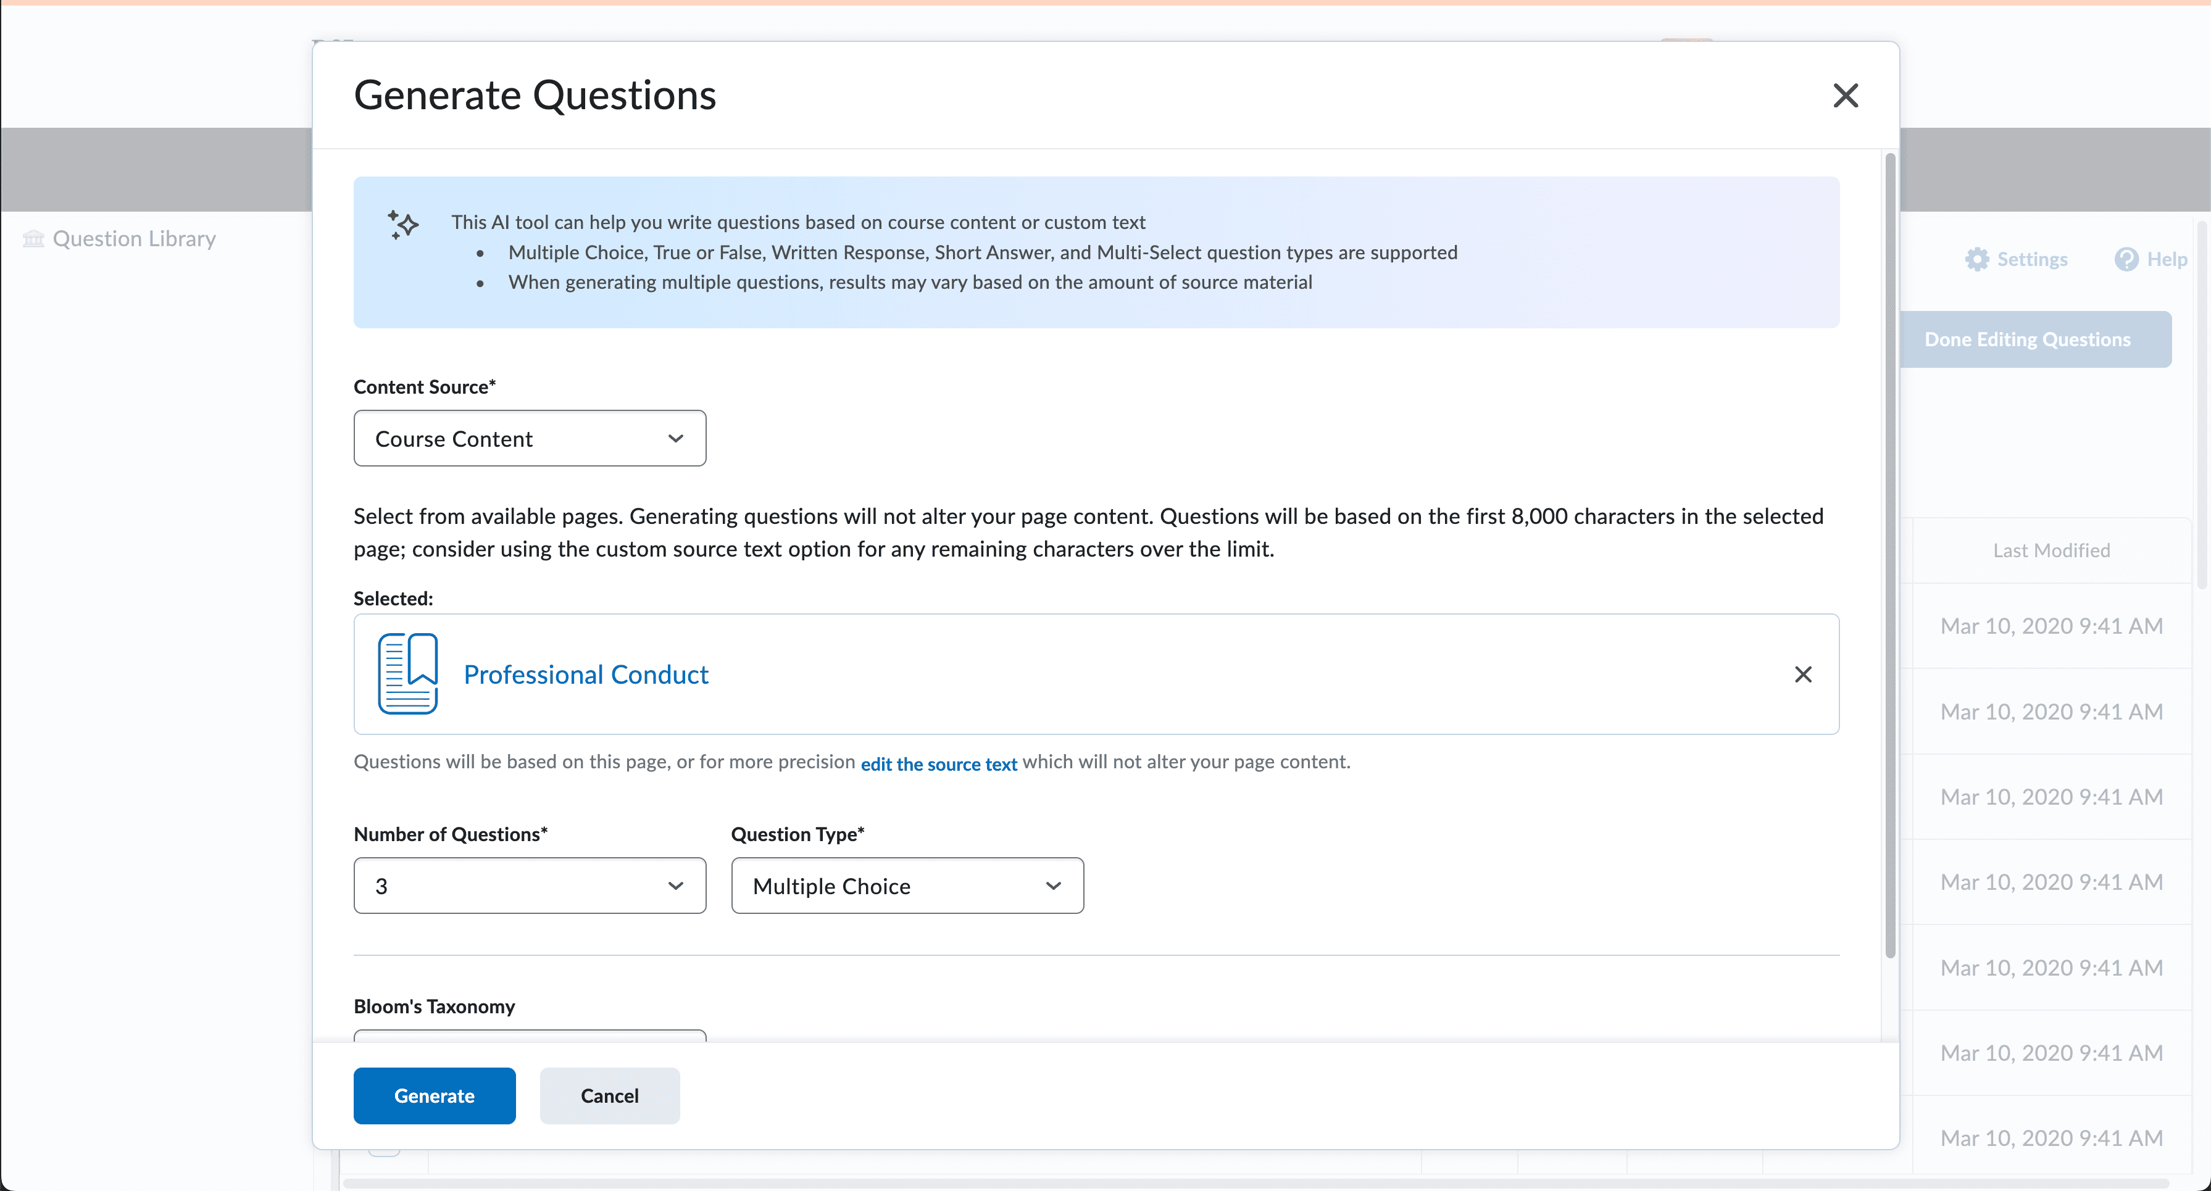Click the Generate button
The height and width of the screenshot is (1191, 2211).
coord(435,1096)
